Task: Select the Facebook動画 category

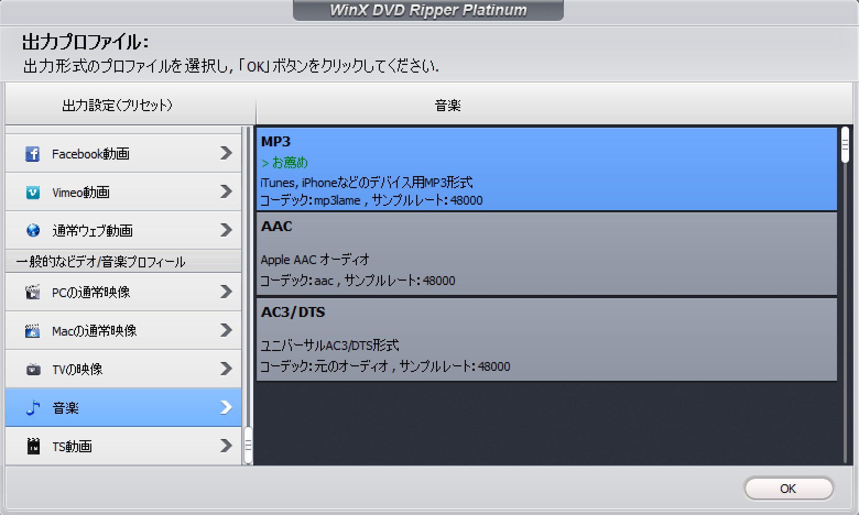Action: tap(123, 154)
